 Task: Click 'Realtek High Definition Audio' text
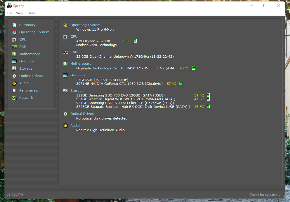(x=100, y=130)
